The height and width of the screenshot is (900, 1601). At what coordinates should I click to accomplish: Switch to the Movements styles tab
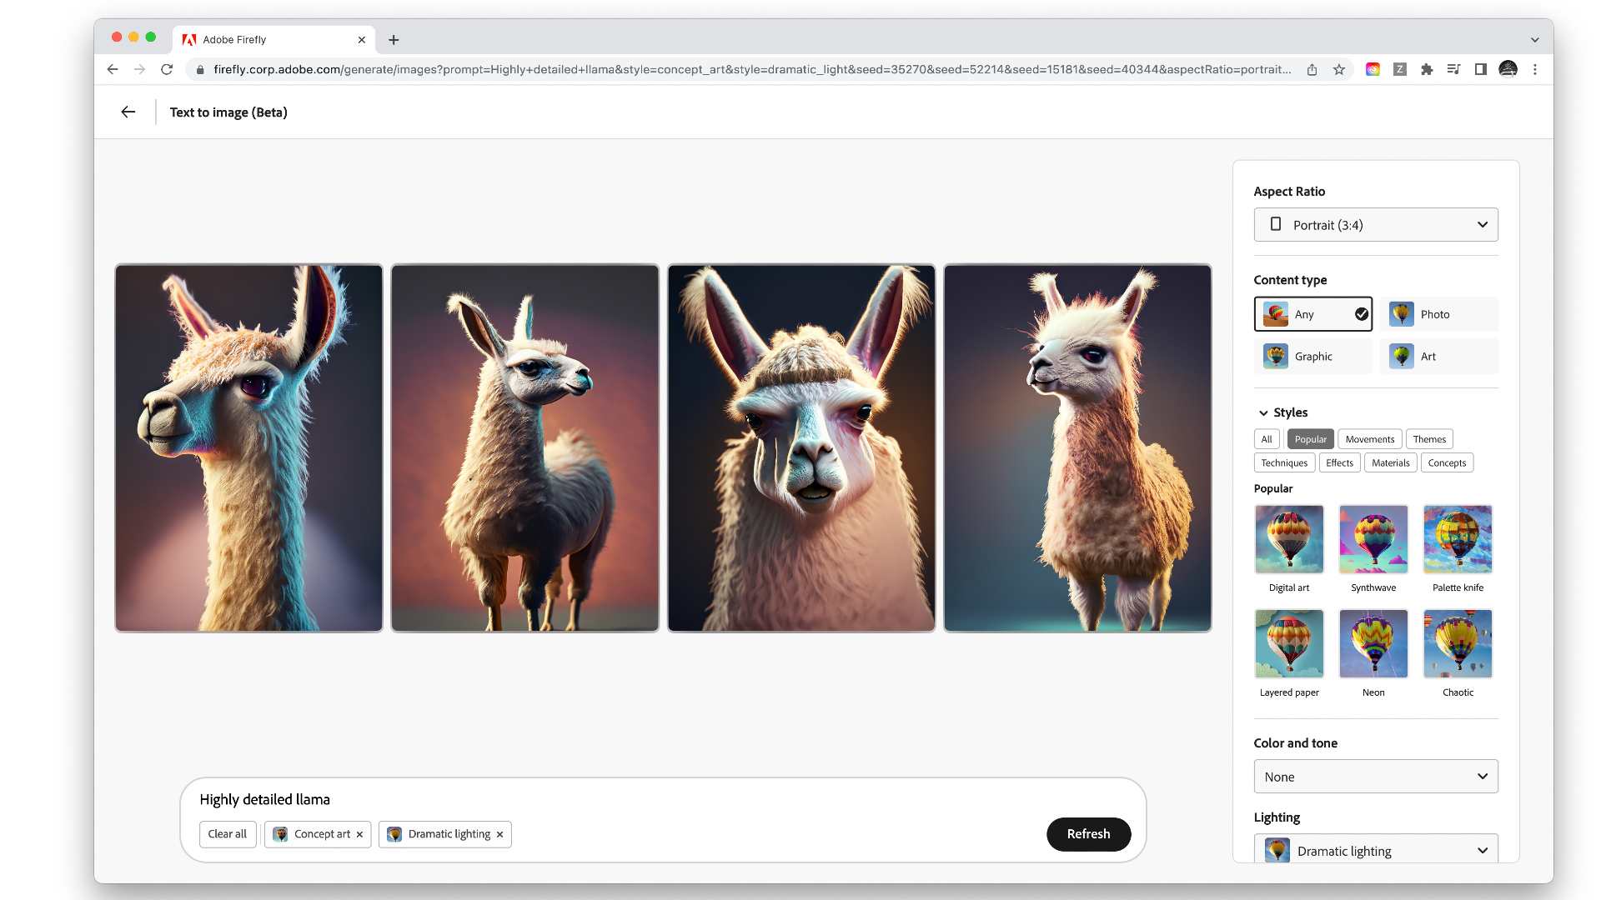click(x=1370, y=439)
